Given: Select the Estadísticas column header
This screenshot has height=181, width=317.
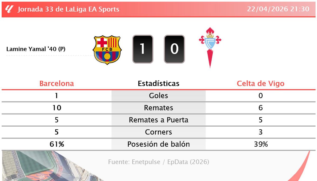Looking at the screenshot, I should pyautogui.click(x=158, y=83).
